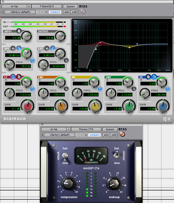Image resolution: width=174 pixels, height=203 pixels.
Task: Open EQ window settings menu arrows
Action: tap(3, 12)
